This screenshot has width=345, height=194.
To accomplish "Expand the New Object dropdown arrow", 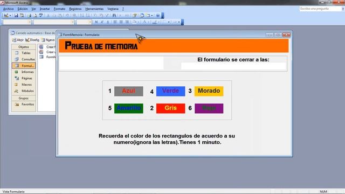I will pyautogui.click(x=152, y=16).
